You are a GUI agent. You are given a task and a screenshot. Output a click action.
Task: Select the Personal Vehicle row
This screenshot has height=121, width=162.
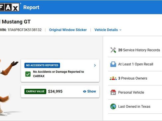pyautogui.click(x=135, y=92)
